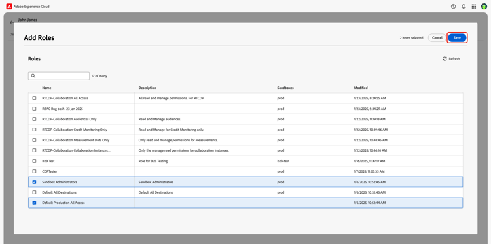The image size is (491, 244).
Task: Click 'Sandbox Administrators' in the Name column
Action: point(60,182)
